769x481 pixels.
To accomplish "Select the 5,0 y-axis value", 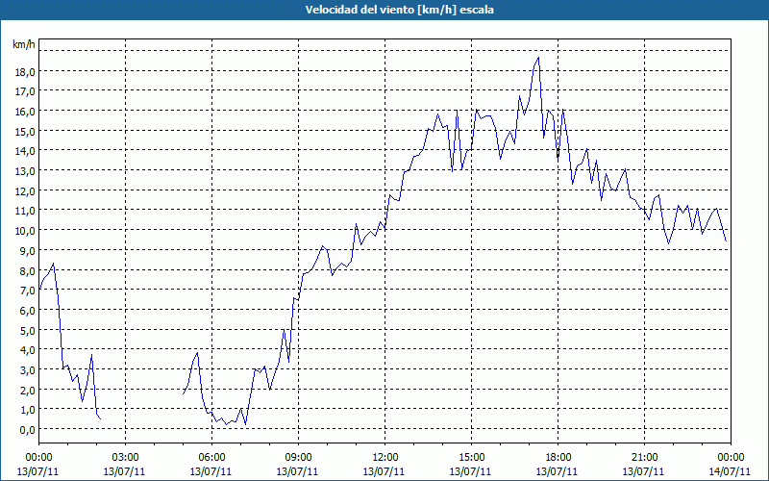I will (28, 330).
